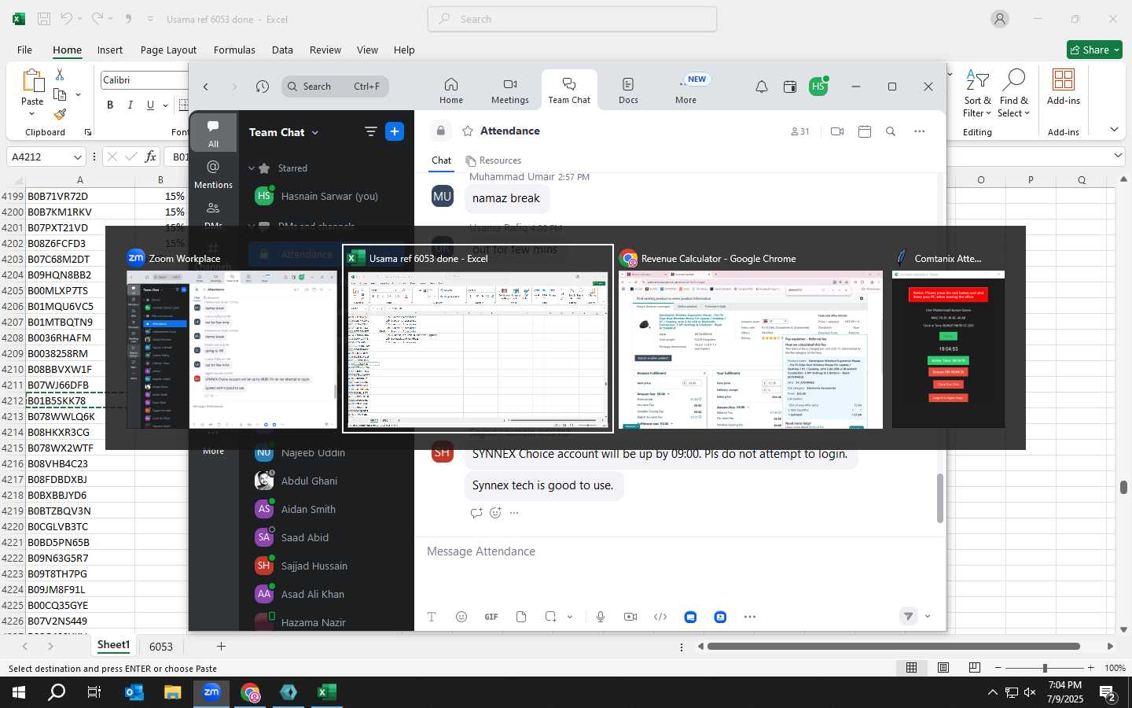Toggle Italic formatting in Excel ribbon
1132x708 pixels.
click(x=130, y=105)
